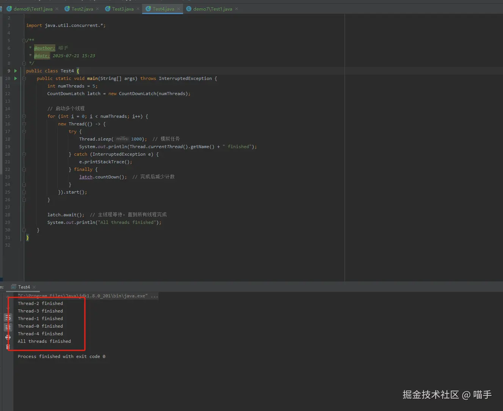The image size is (503, 411).
Task: Close the Test4 run tab
Action: tap(34, 287)
